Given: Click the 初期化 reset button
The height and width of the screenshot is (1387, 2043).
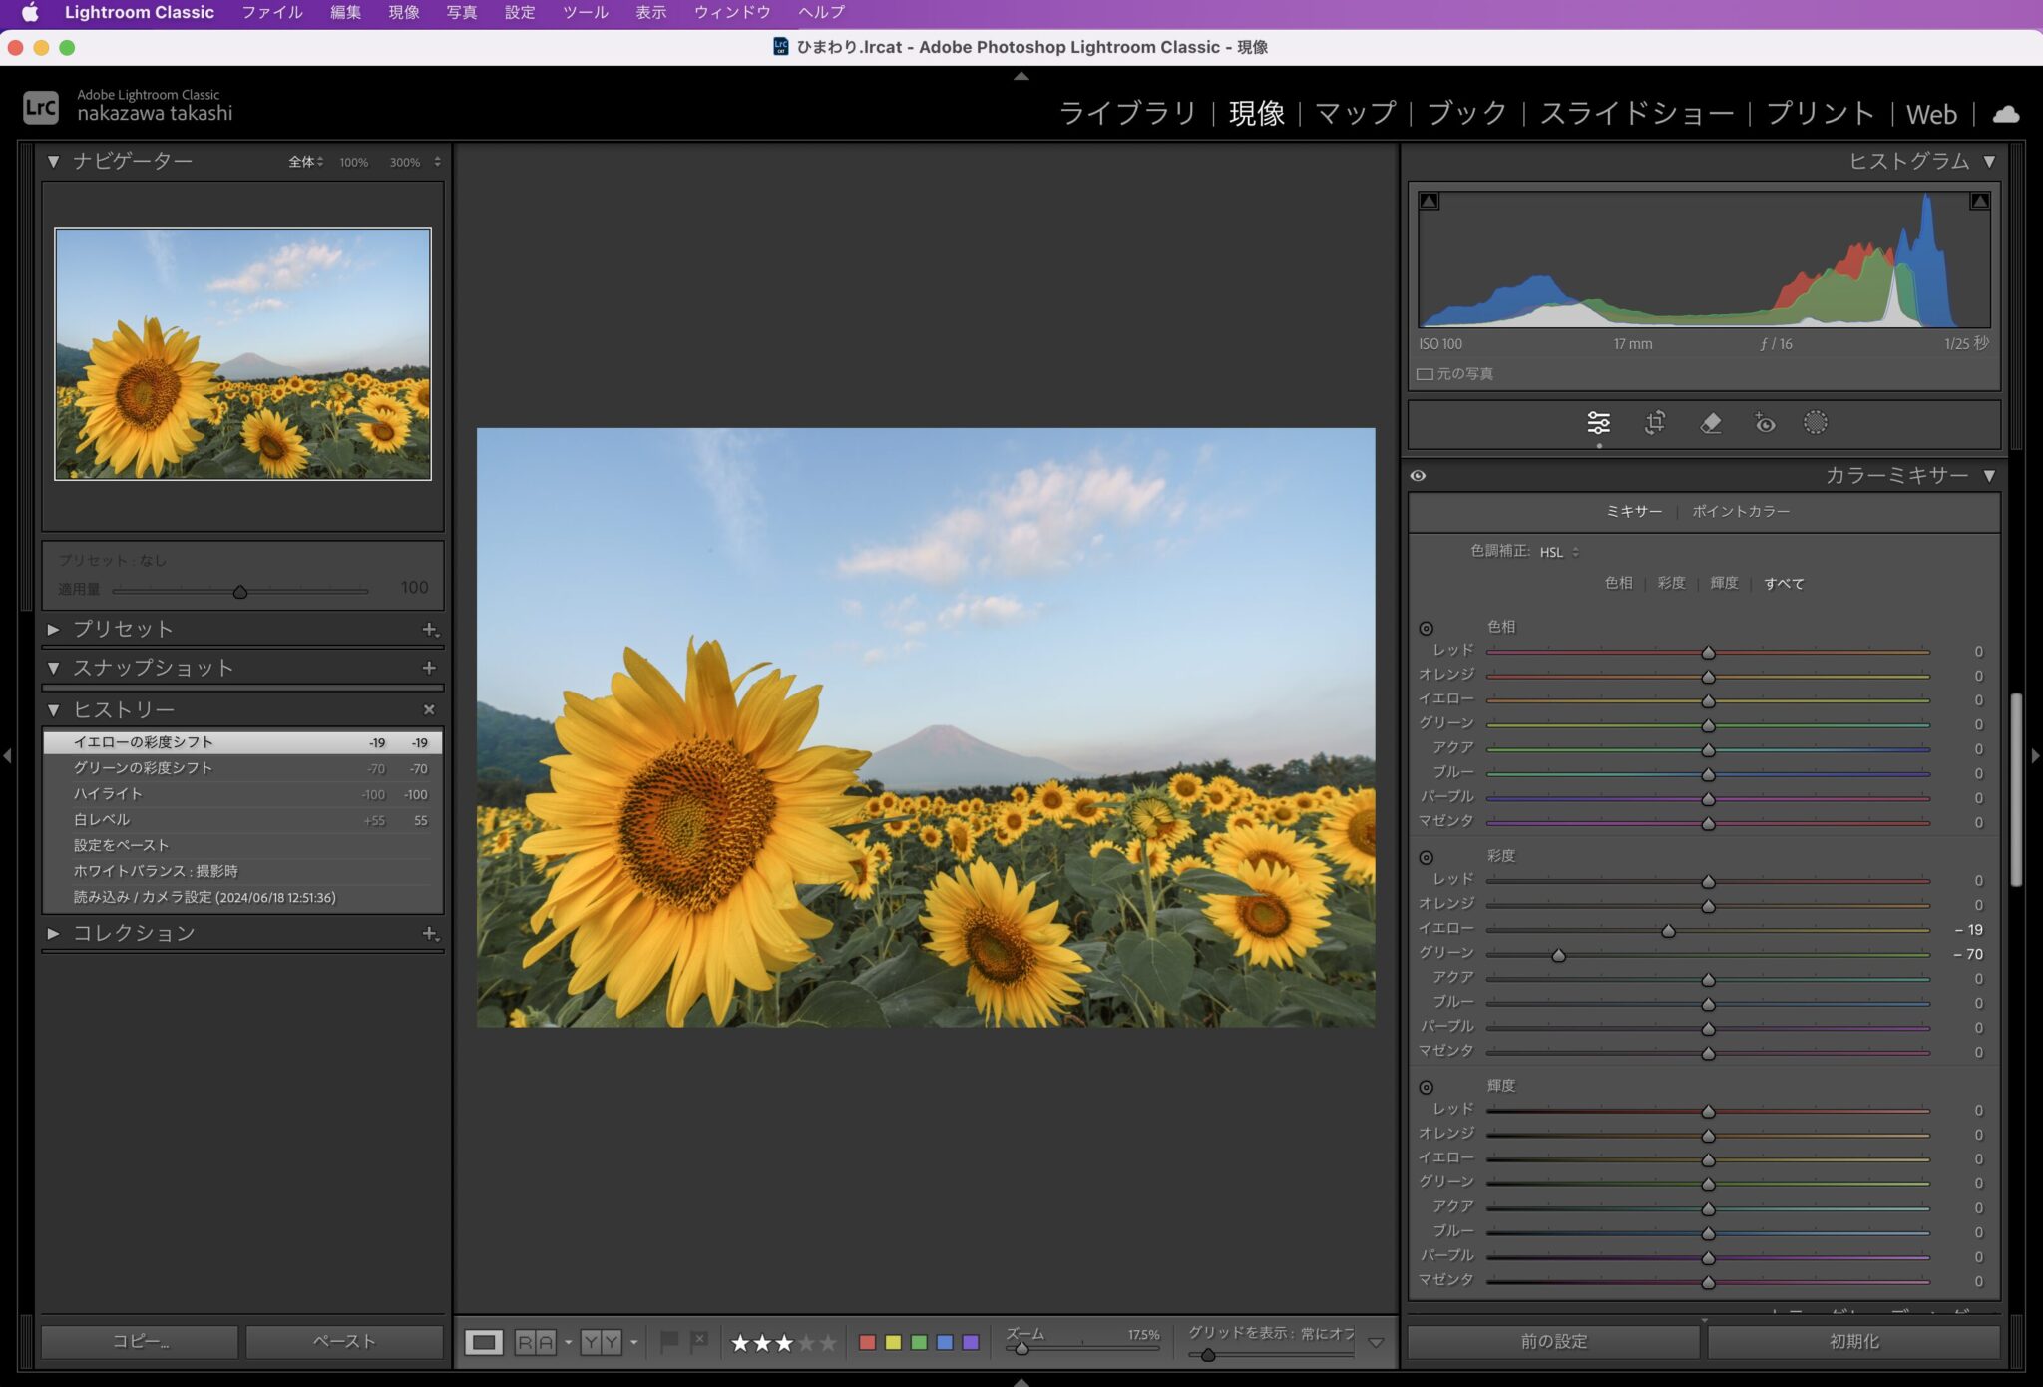Looking at the screenshot, I should pyautogui.click(x=1853, y=1341).
